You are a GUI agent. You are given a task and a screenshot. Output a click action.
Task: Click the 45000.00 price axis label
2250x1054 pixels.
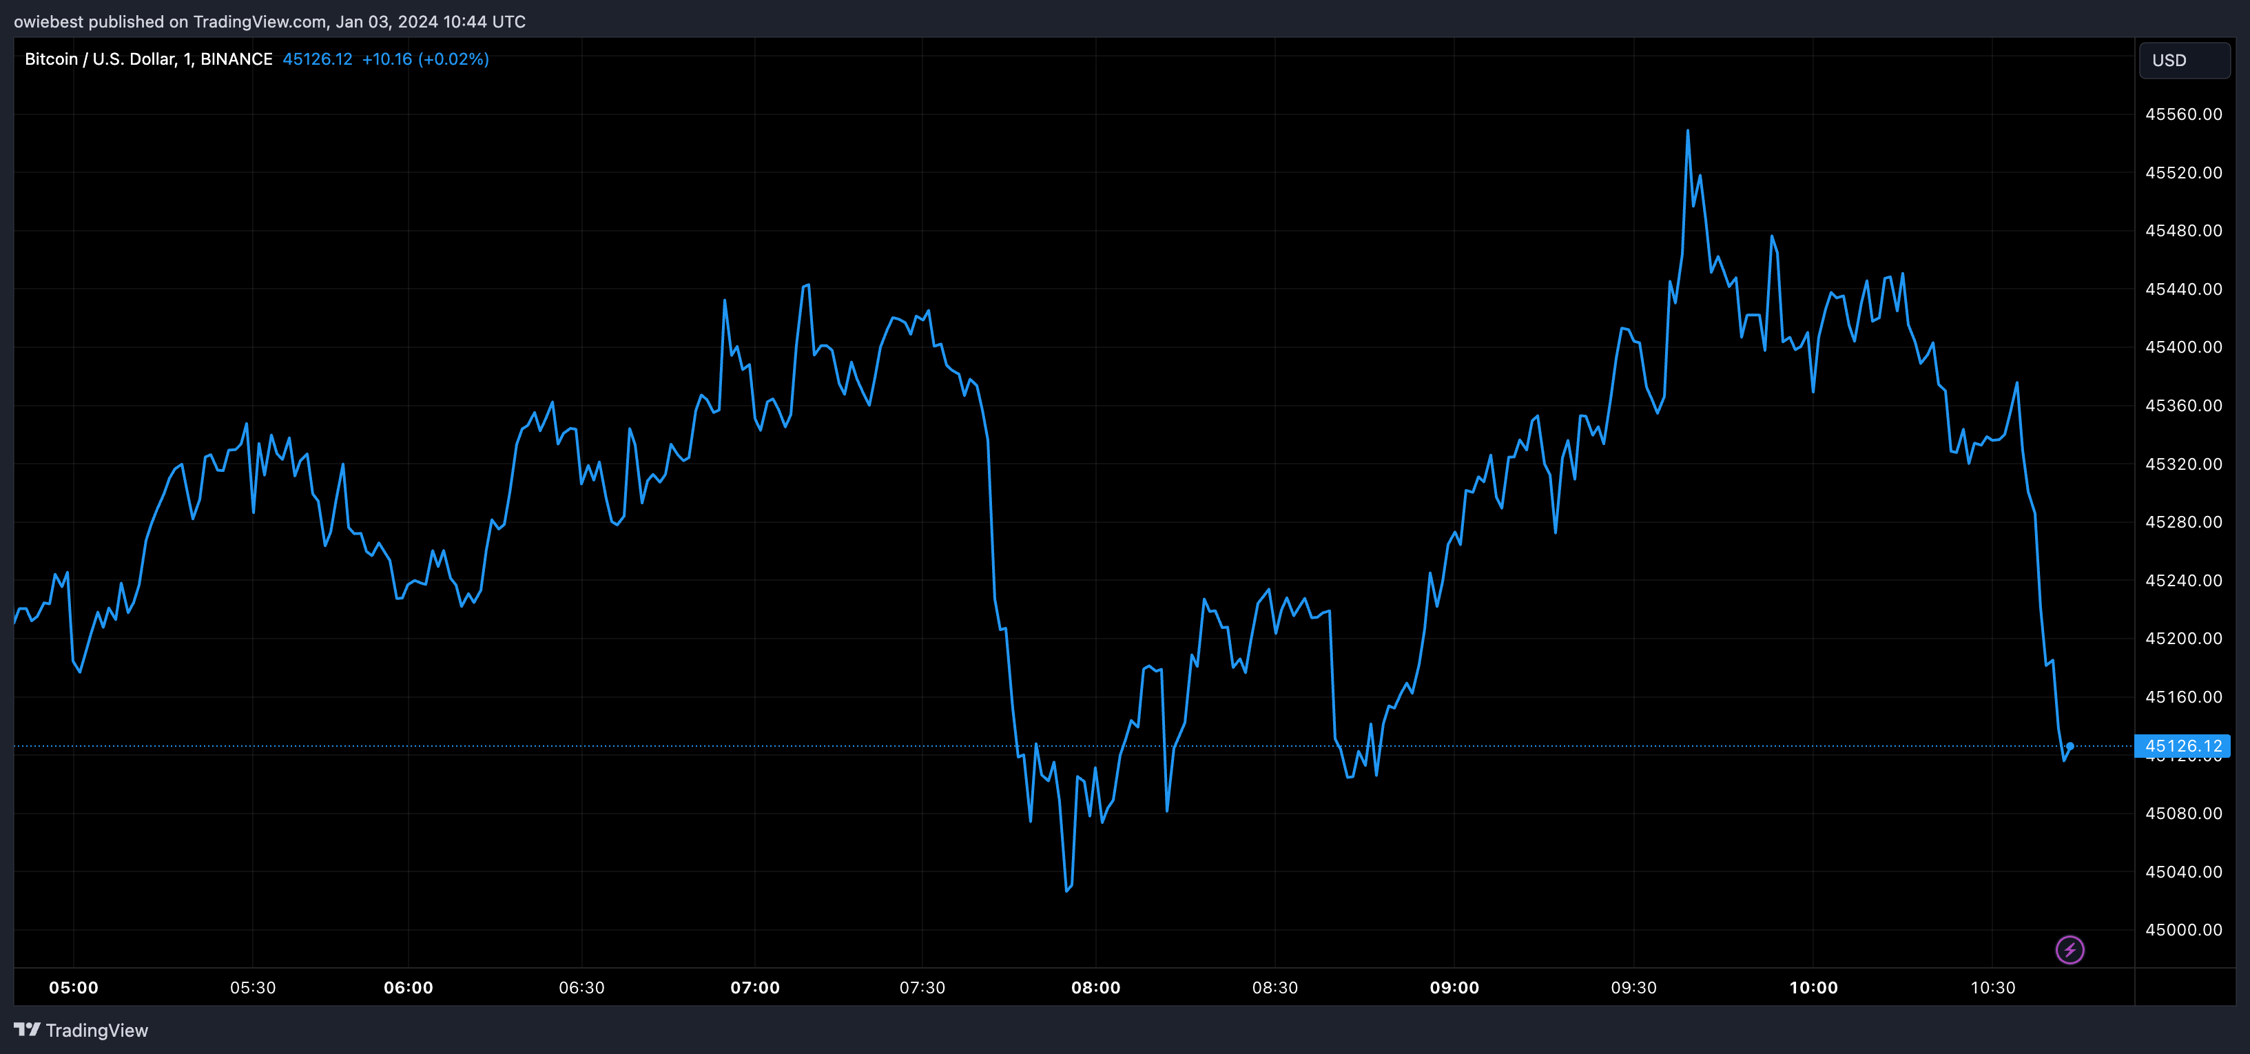(2184, 930)
